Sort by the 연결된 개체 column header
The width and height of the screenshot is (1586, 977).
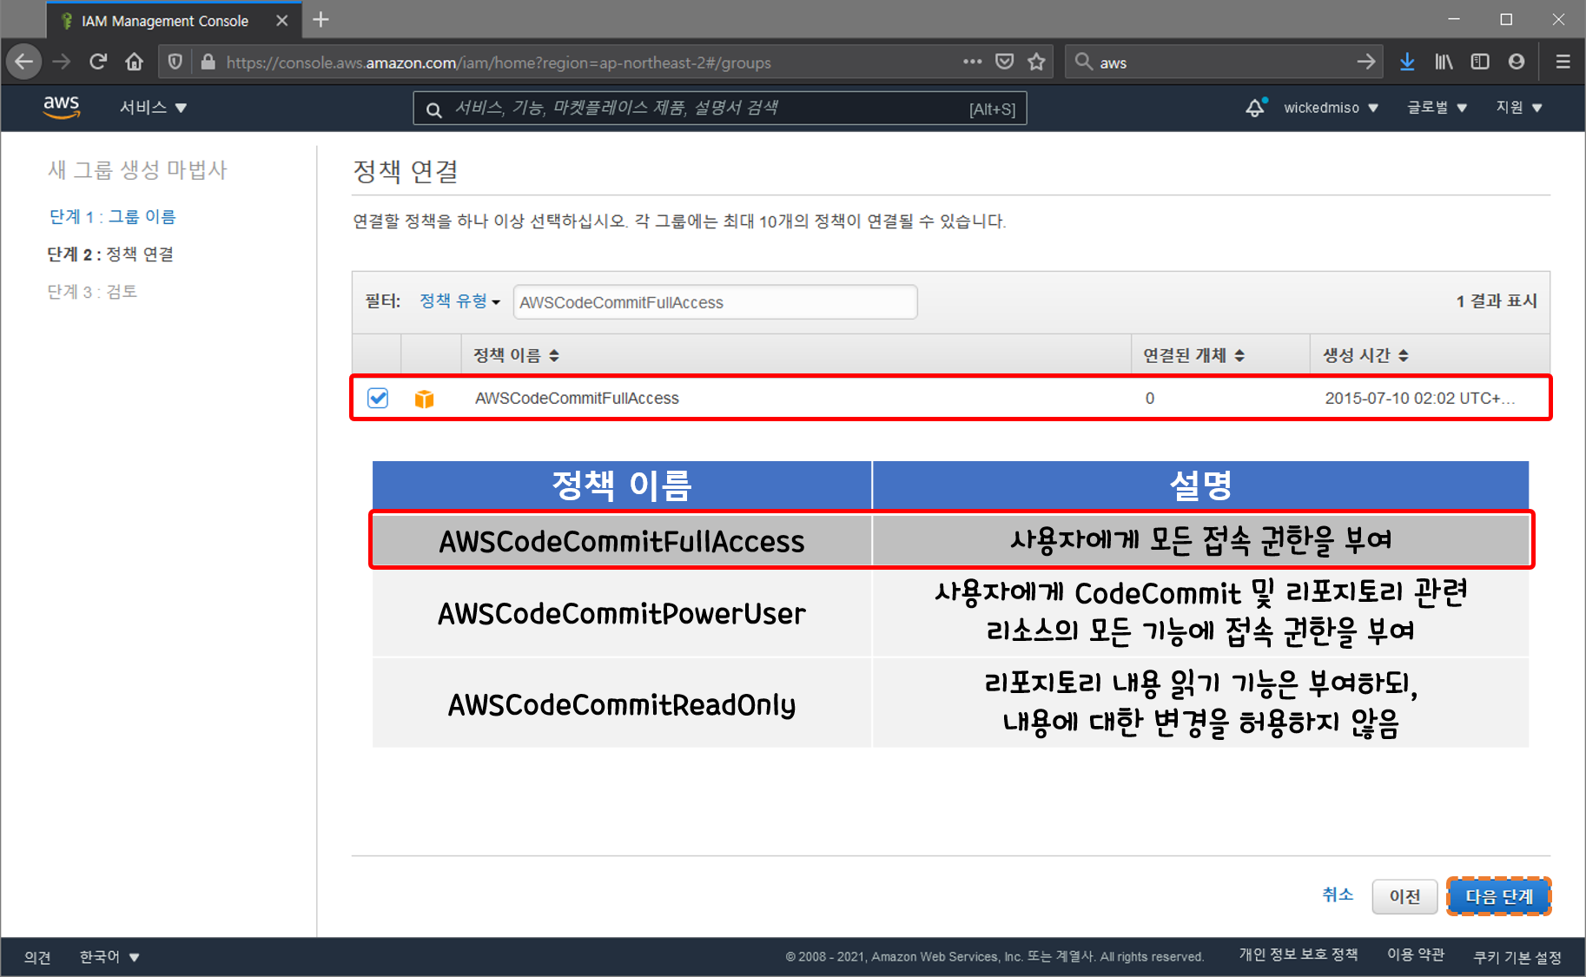coord(1193,355)
